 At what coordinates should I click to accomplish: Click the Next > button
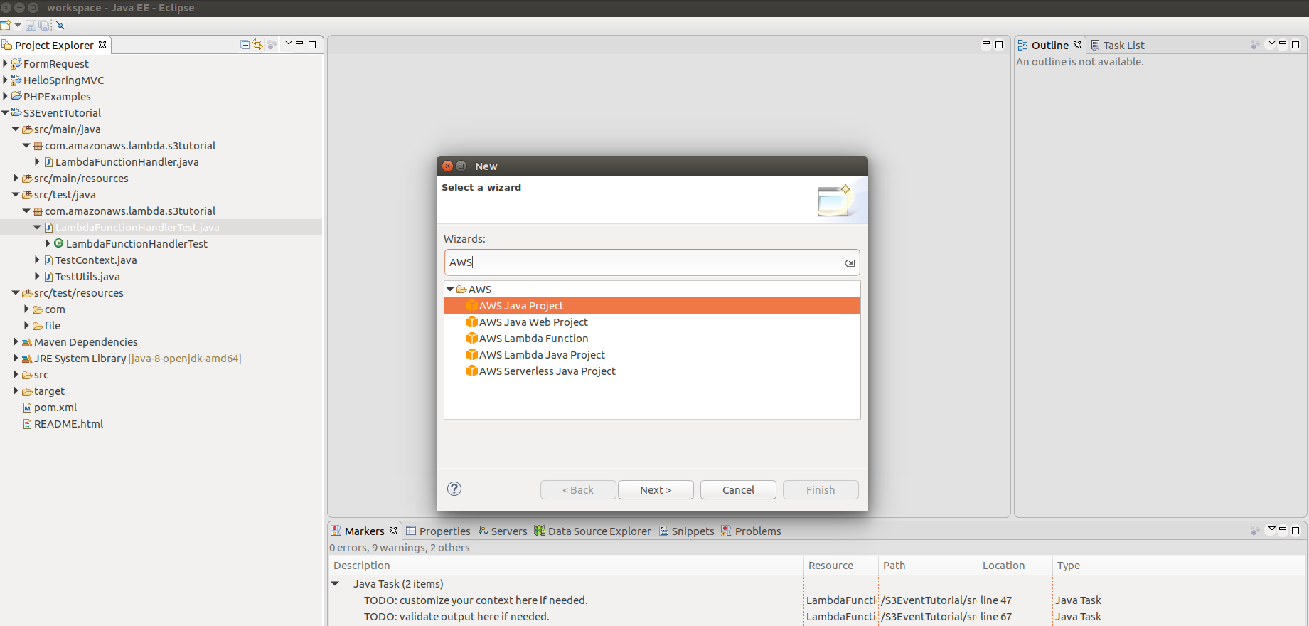click(656, 489)
